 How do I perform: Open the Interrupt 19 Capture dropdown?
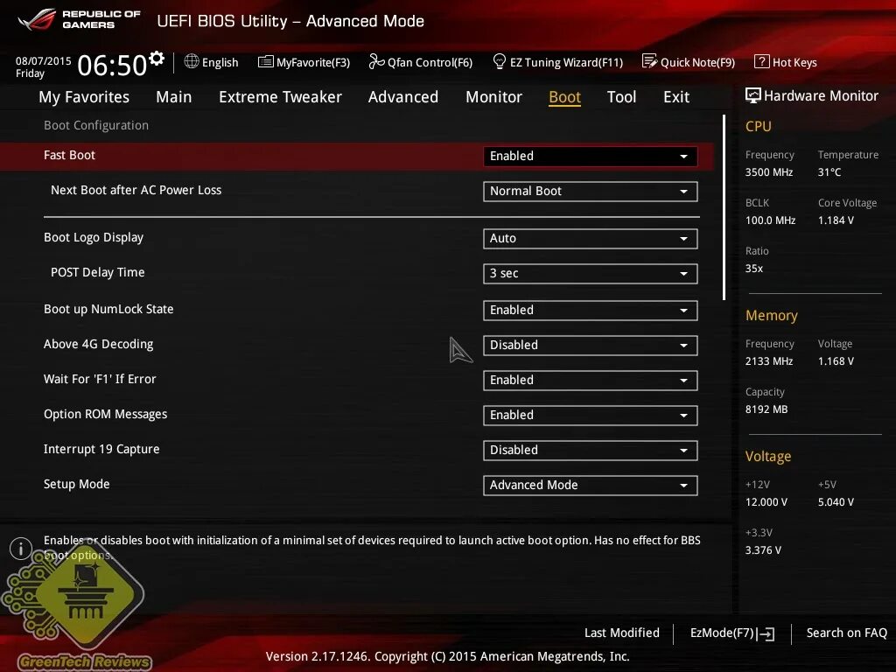591,451
